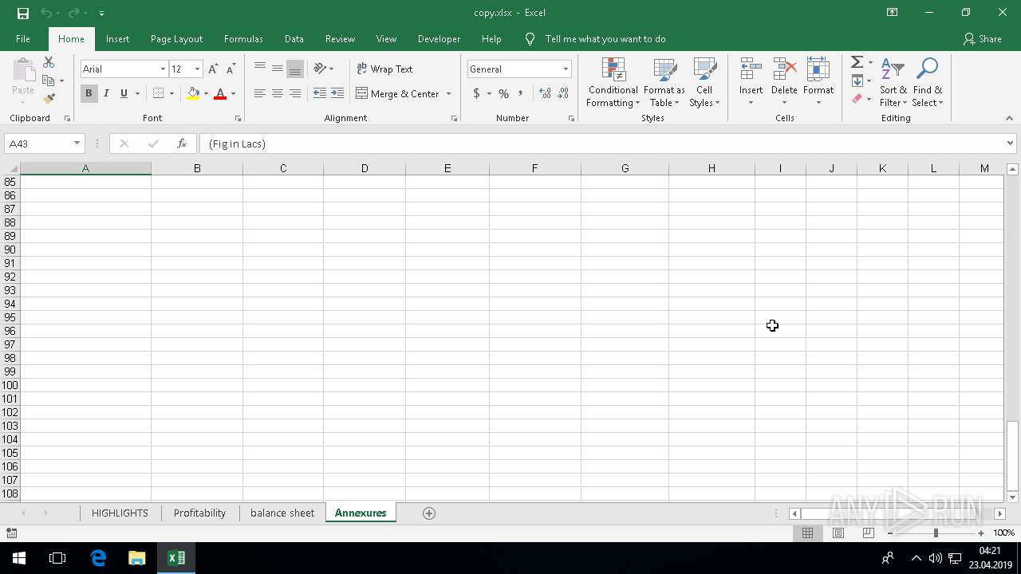
Task: Open File Explorer from the taskbar
Action: point(137,558)
